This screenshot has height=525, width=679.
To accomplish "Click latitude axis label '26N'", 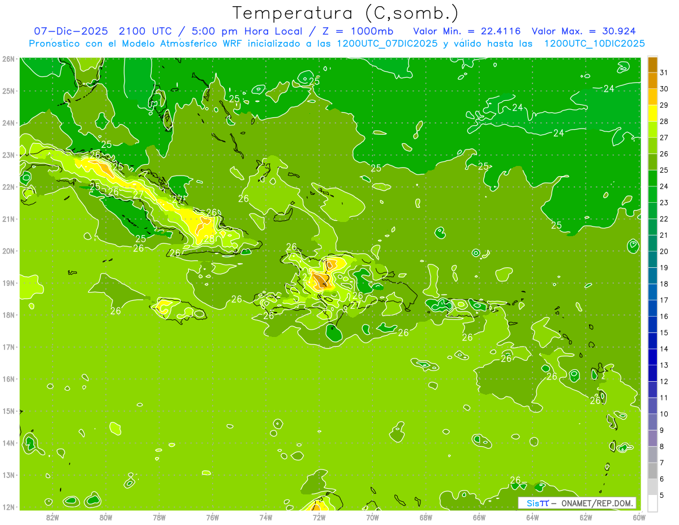I will [8, 59].
